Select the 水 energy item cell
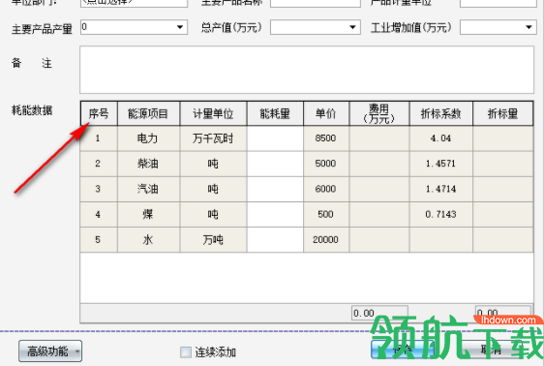Viewport: 544px width, 366px height. [148, 240]
